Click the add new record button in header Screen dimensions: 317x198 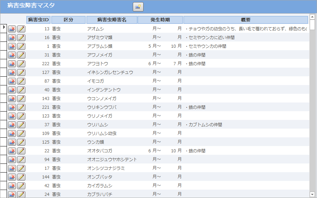pos(138,7)
